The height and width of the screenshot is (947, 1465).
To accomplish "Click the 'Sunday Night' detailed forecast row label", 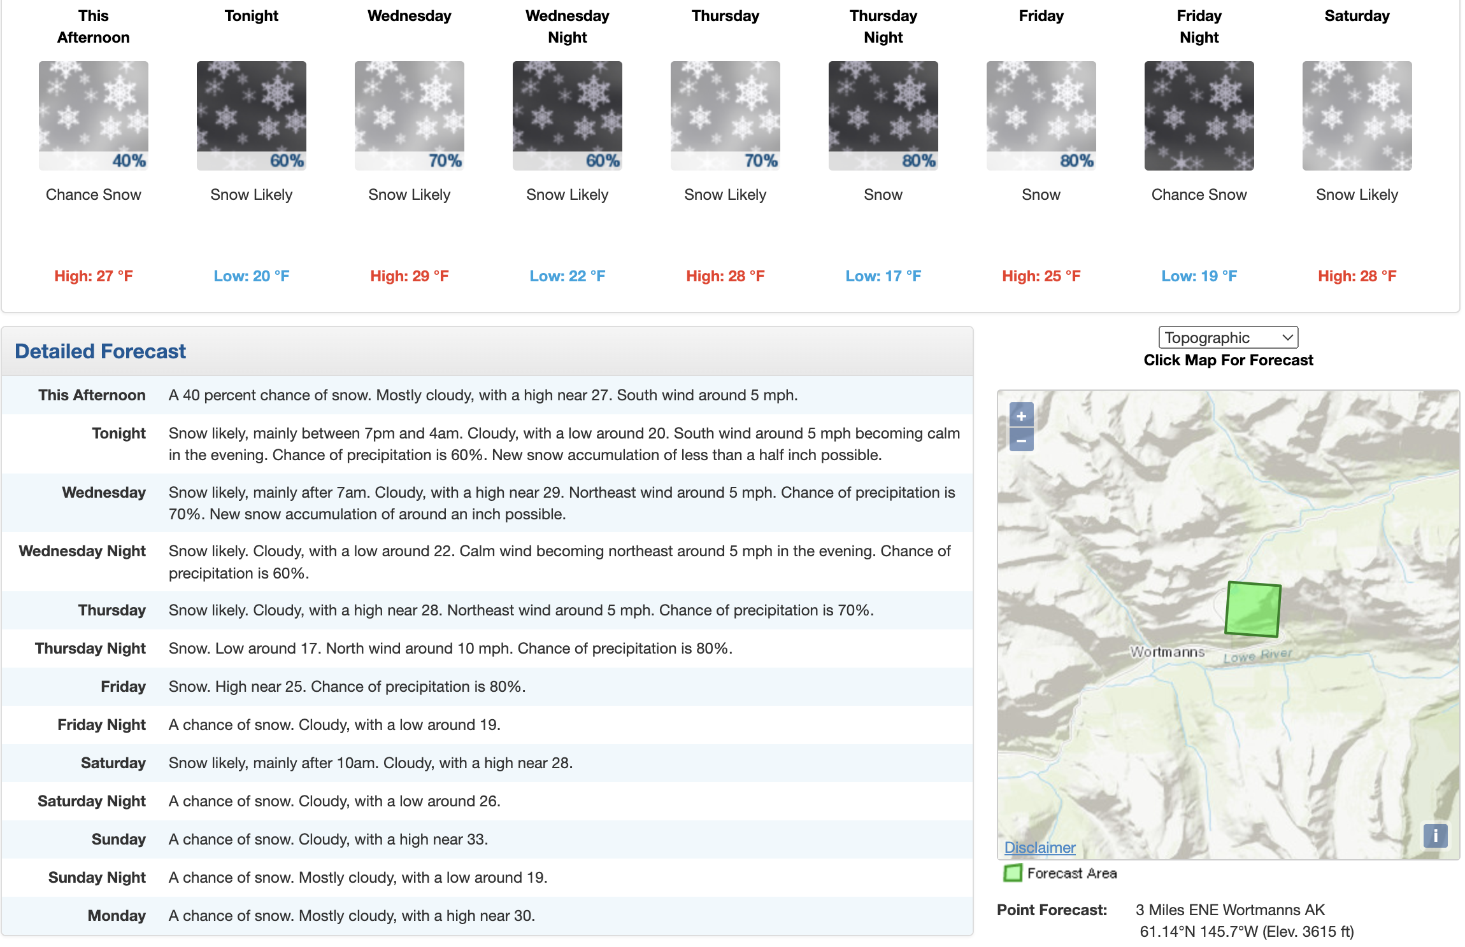I will pos(97,878).
